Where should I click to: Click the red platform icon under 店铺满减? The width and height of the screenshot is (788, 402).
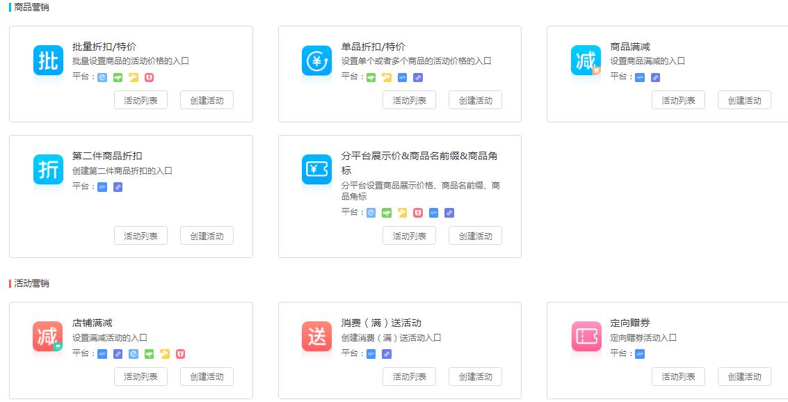[x=181, y=355]
